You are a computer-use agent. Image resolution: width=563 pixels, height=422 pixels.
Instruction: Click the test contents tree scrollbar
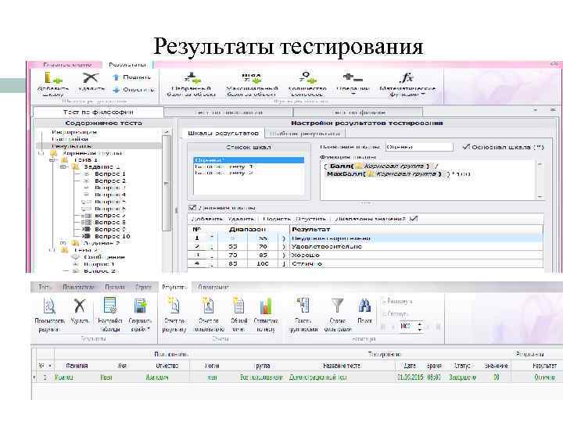click(x=167, y=183)
